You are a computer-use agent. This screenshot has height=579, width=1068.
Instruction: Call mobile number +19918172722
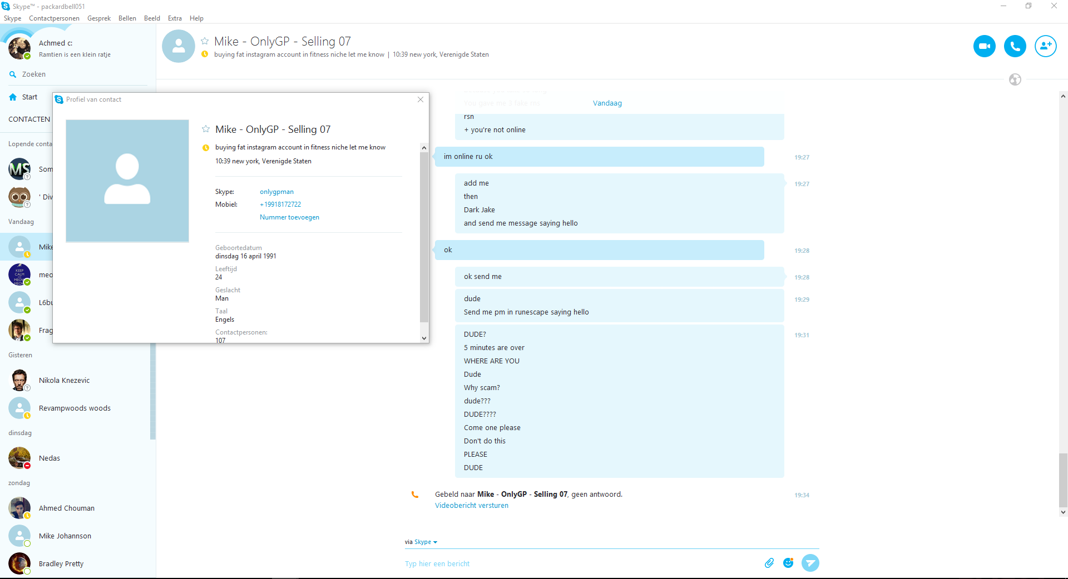tap(280, 204)
